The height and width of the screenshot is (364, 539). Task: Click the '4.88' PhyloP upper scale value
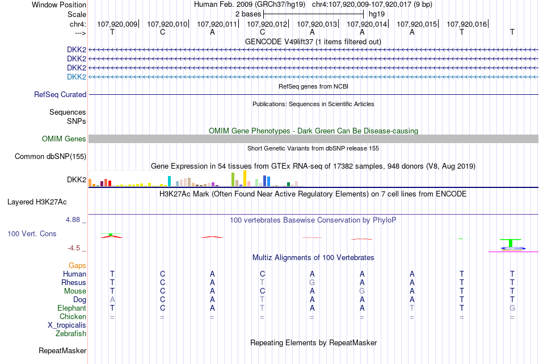[73, 220]
